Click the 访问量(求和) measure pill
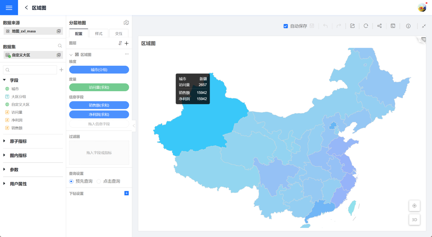 tap(99, 87)
